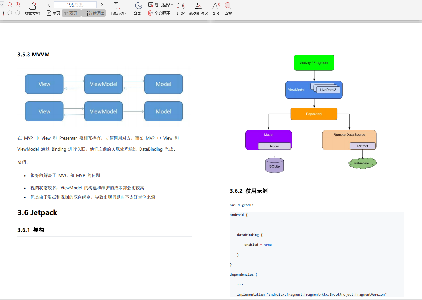Click bullet '很好的解决了 MVC 和 MVP 的问题'
Viewport: 422px width, 300px height.
click(65, 175)
